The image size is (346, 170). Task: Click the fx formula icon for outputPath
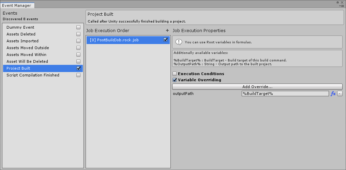(x=333, y=94)
